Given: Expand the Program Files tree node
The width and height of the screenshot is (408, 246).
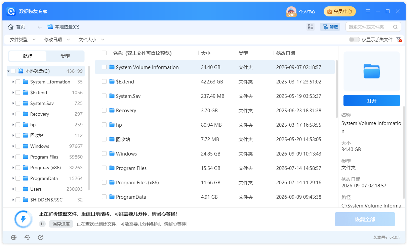Looking at the screenshot, I should click(13, 157).
